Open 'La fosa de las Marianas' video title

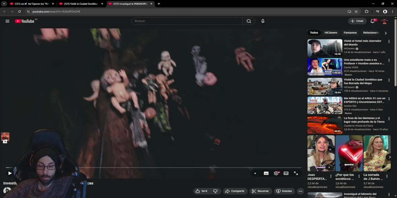click(x=364, y=120)
